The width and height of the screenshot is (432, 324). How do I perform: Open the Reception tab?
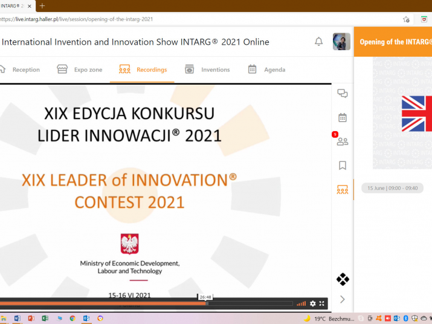[x=20, y=70]
